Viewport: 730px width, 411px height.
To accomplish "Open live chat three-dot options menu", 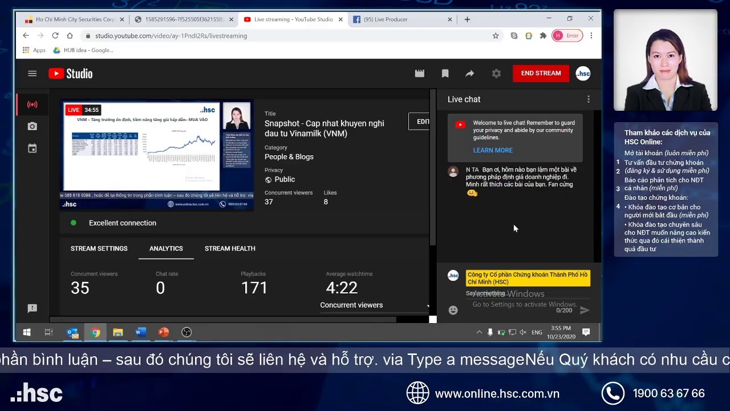I will pyautogui.click(x=589, y=99).
